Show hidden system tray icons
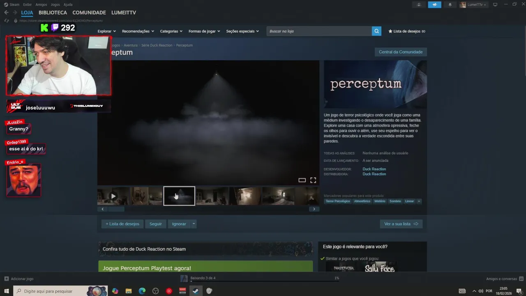Viewport: 526px width, 296px height. [x=474, y=291]
